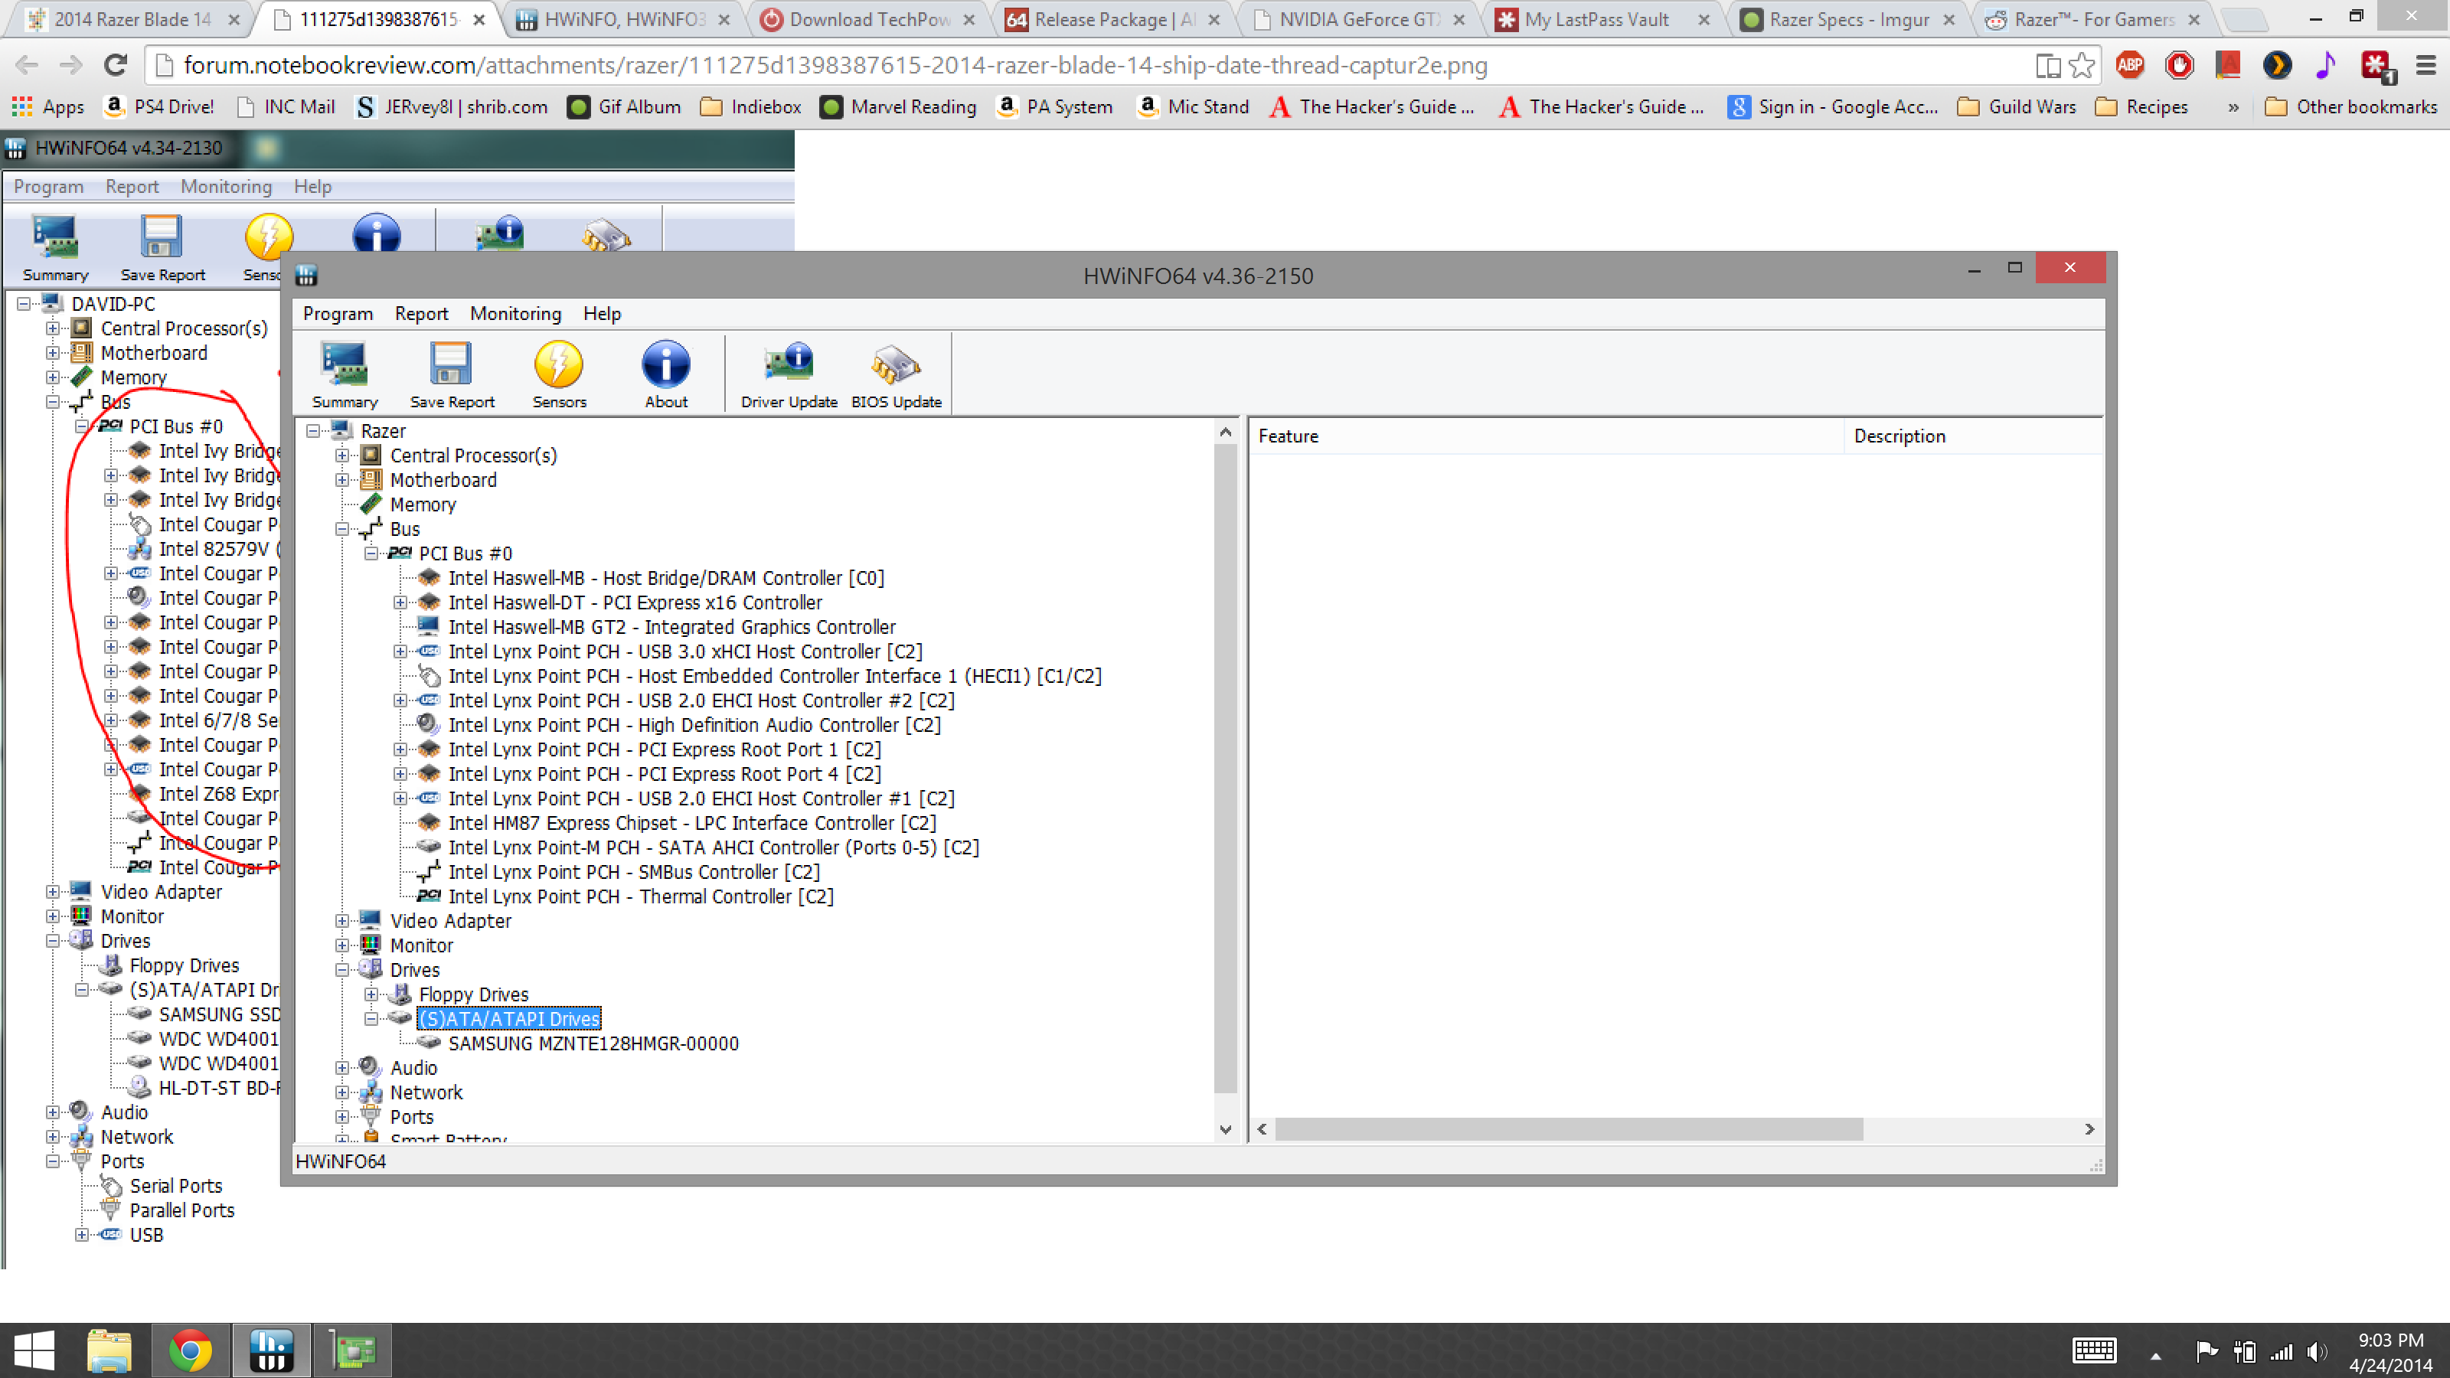Switch to My LastPass Vault tab
The height and width of the screenshot is (1378, 2450).
pyautogui.click(x=1602, y=19)
